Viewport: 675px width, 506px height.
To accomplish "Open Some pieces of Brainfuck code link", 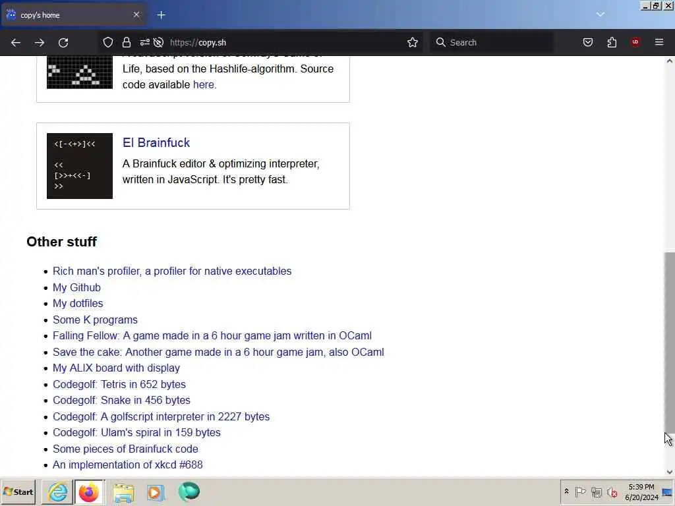I will [x=125, y=449].
